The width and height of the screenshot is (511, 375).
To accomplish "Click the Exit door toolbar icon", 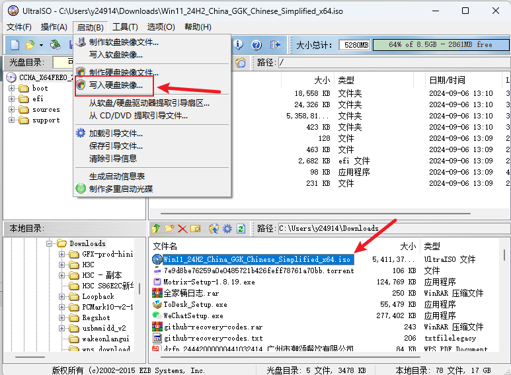I will pyautogui.click(x=275, y=45).
